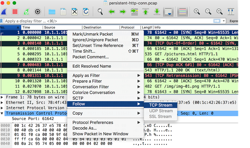Choose Edit Resolved Name
250x148 pixels.
point(105,66)
